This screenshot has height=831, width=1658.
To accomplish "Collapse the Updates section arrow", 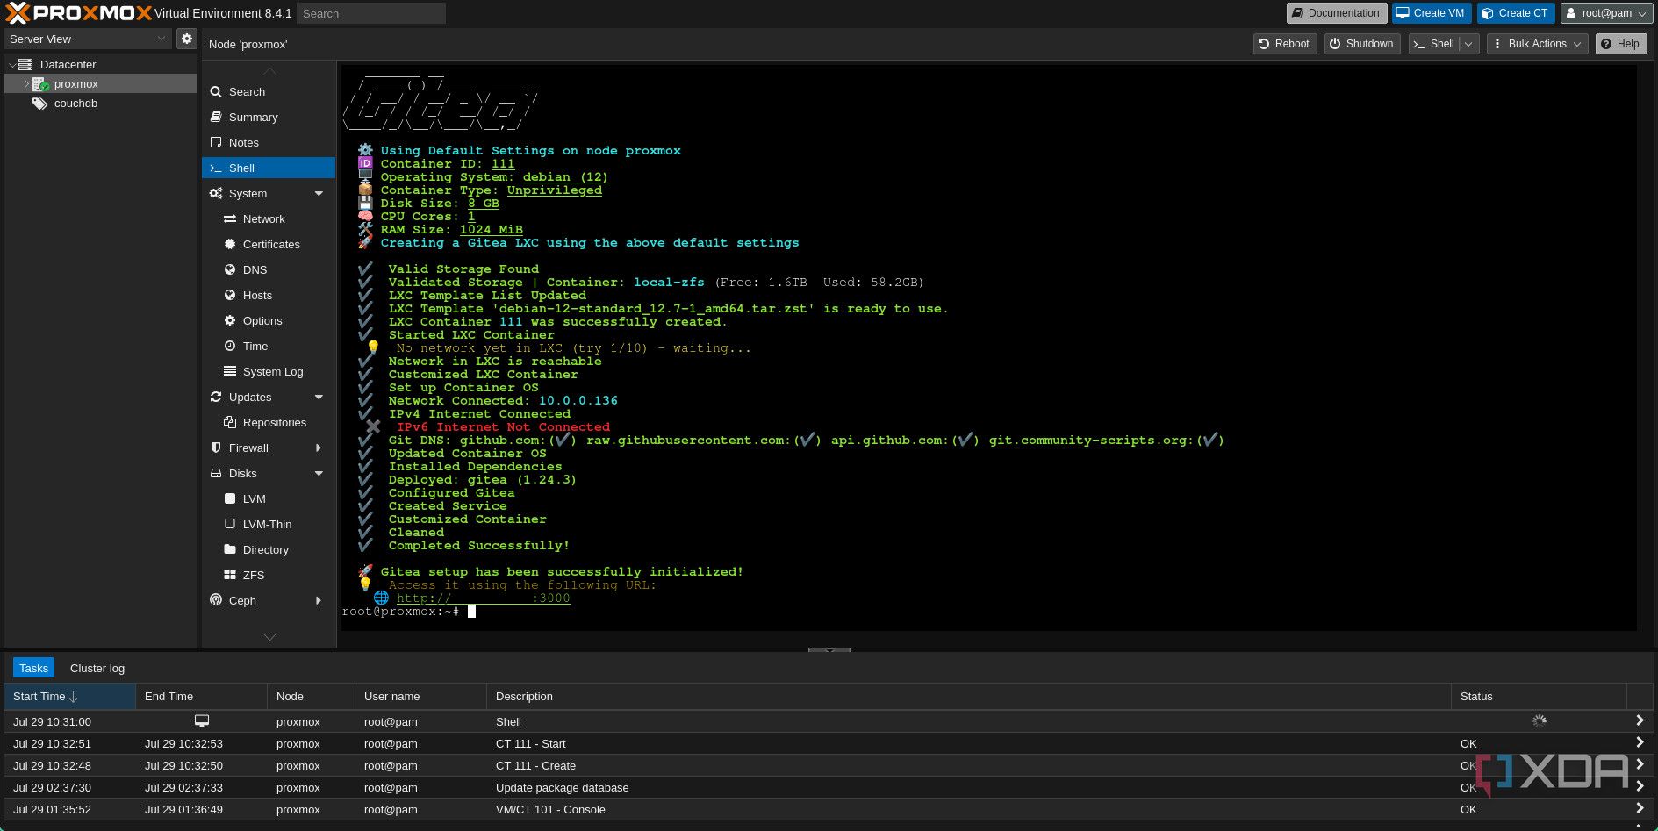I will pyautogui.click(x=319, y=398).
